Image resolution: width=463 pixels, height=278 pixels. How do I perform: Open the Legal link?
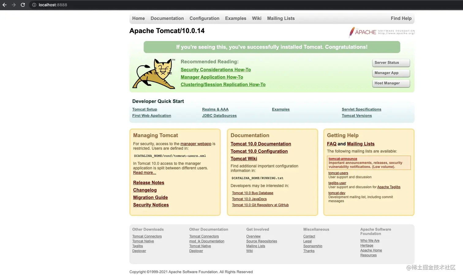(307, 241)
